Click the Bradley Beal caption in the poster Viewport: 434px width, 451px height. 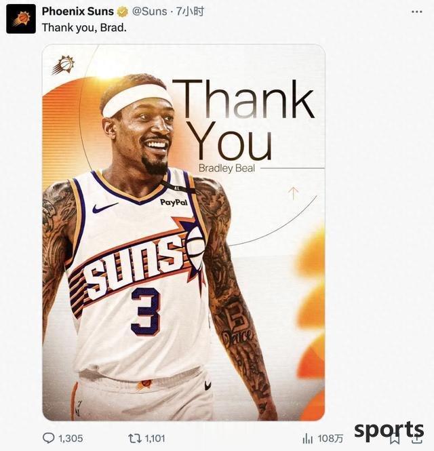[227, 168]
